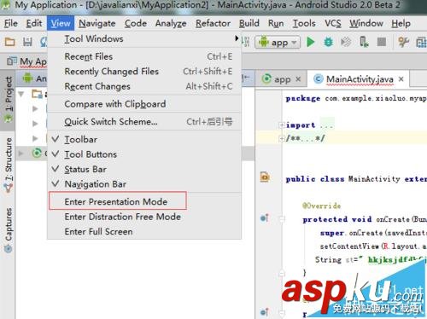
Task: Select Recent Changes menu entry
Action: [144, 86]
